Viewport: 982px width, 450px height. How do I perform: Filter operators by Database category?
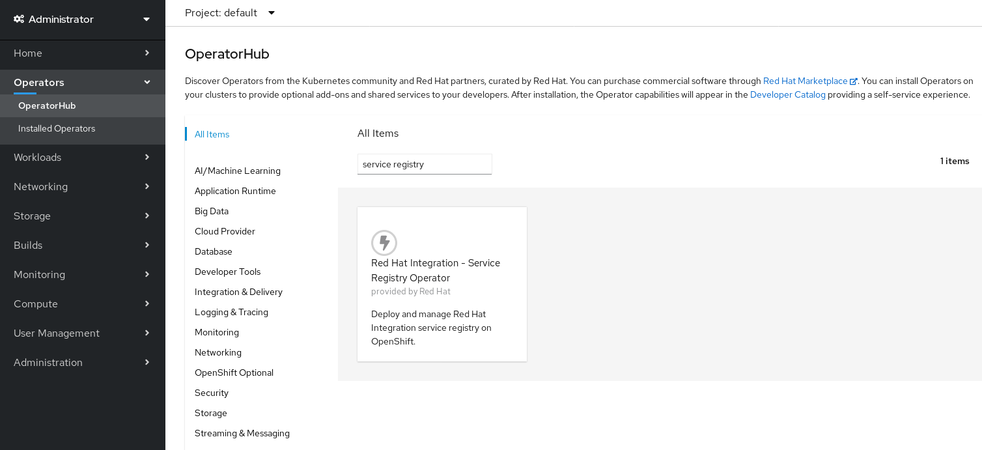[x=214, y=251]
